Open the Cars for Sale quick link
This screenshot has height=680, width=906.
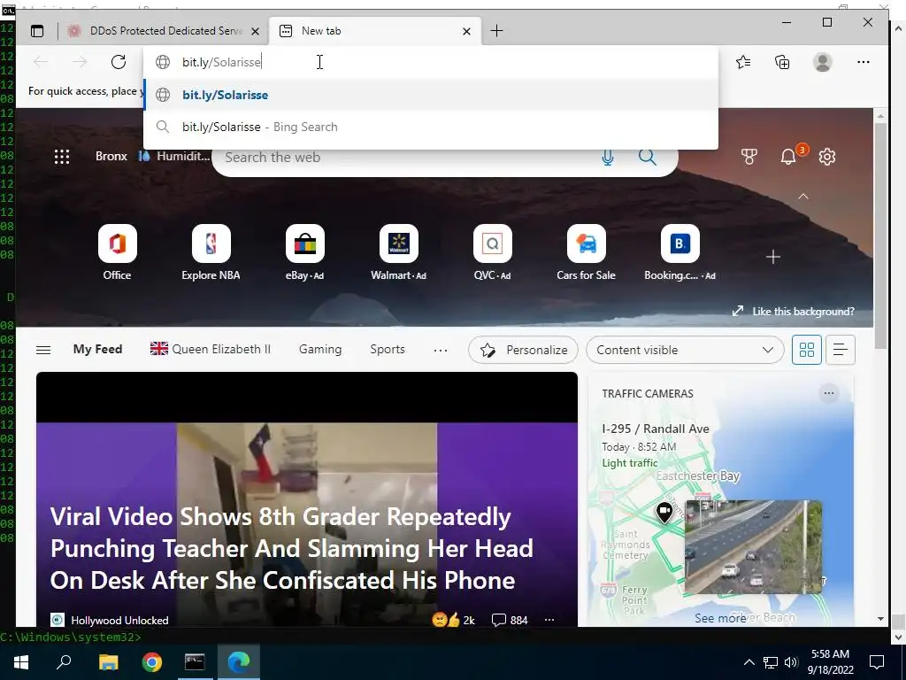(x=586, y=252)
